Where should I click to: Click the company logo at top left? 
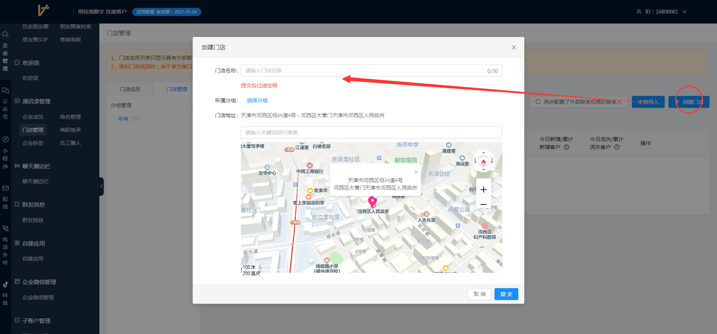coord(43,10)
